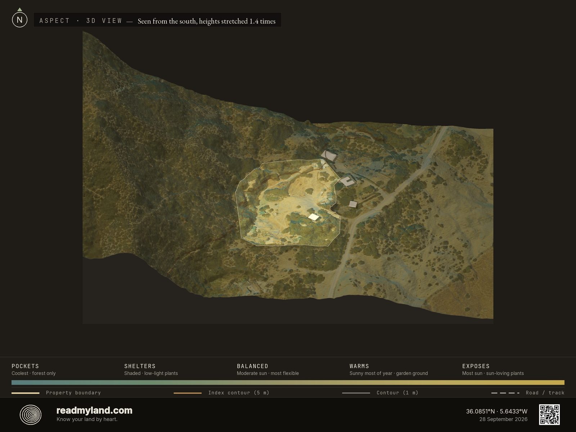This screenshot has width=576, height=432.
Task: Open the readmyland.com link
Action: coord(94,410)
